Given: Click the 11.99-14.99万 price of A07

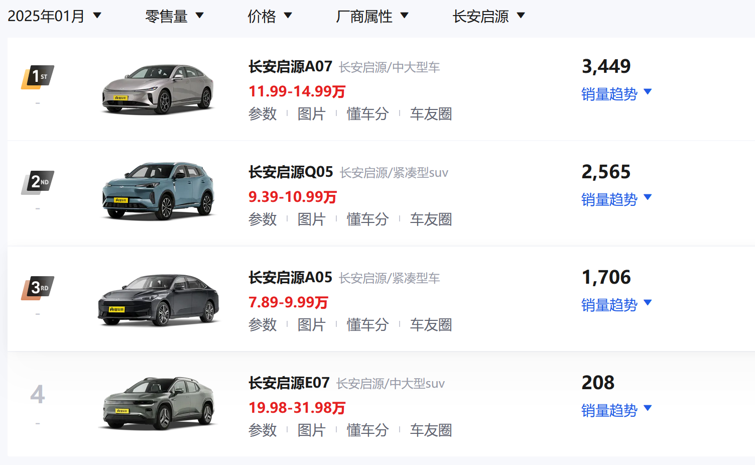Looking at the screenshot, I should (x=297, y=91).
